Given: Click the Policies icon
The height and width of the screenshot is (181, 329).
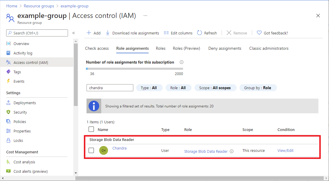Looking at the screenshot, I should 9,122.
